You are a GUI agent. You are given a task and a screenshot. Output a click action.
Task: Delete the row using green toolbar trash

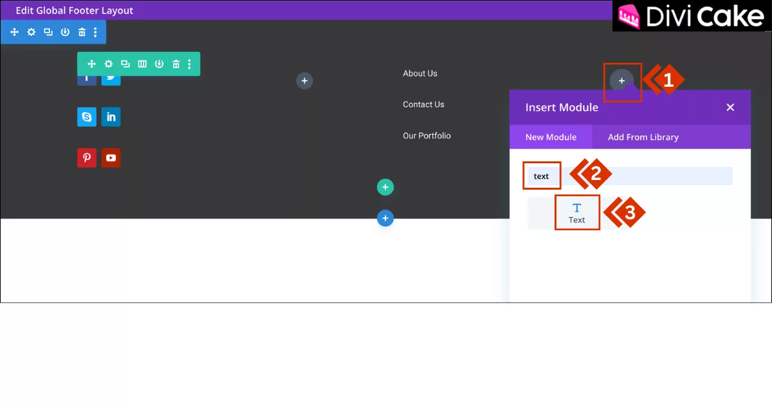[176, 64]
